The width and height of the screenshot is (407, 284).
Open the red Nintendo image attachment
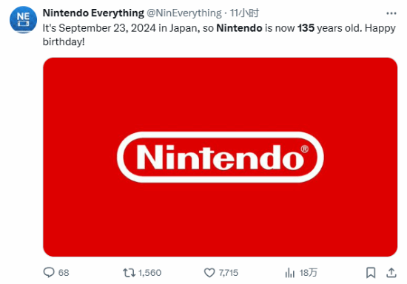(x=220, y=158)
